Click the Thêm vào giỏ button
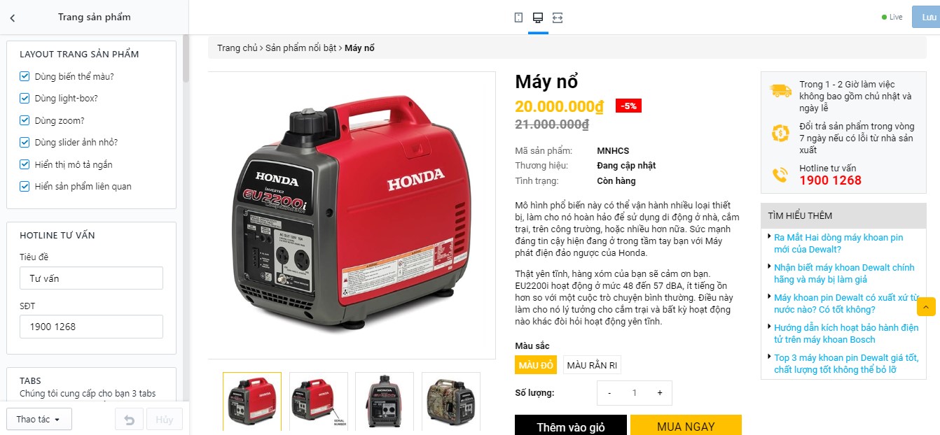This screenshot has height=435, width=940. [571, 426]
